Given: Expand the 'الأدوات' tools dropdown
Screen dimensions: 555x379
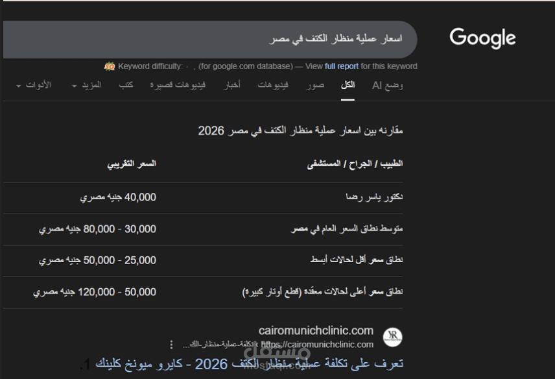Looking at the screenshot, I should pyautogui.click(x=34, y=86).
